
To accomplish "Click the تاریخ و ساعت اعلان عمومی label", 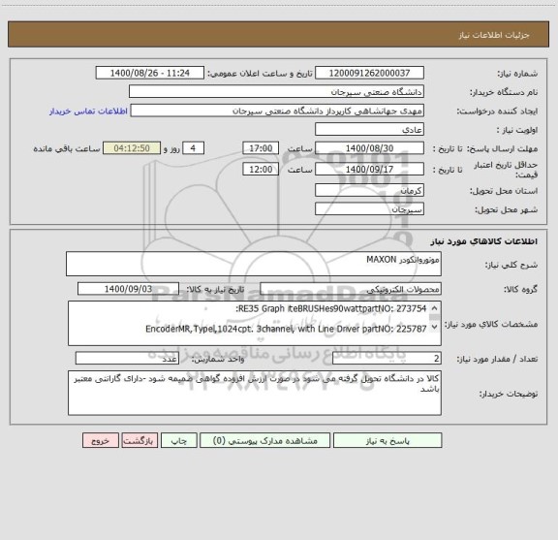I will [x=260, y=74].
